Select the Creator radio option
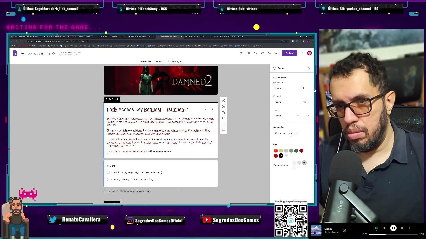Screen dimensions: 426x239 [108, 179]
